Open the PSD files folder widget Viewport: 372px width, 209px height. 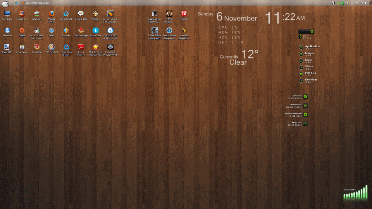[301, 74]
